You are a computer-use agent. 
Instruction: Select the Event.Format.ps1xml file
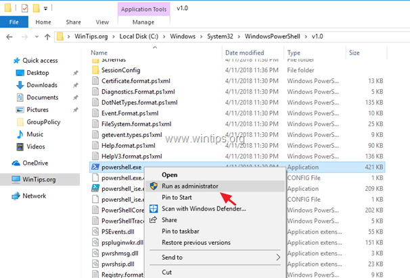click(130, 113)
